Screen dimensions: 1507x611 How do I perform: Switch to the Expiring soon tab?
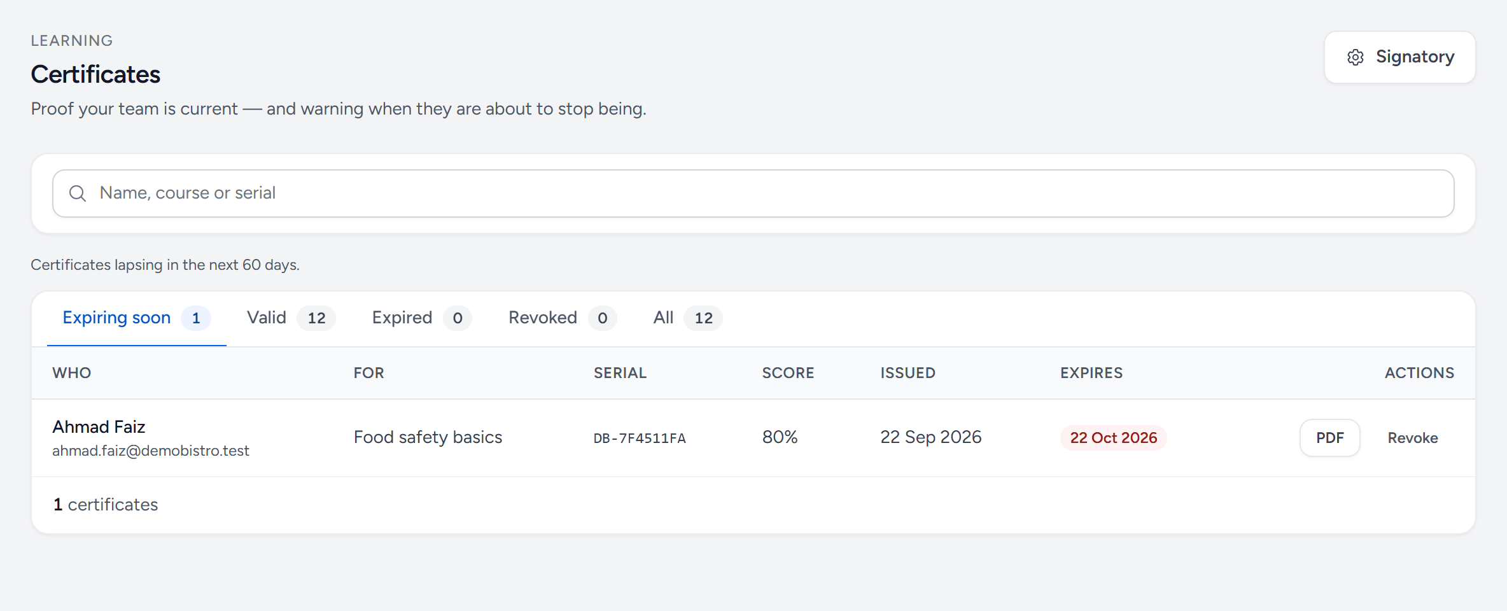[x=137, y=318]
